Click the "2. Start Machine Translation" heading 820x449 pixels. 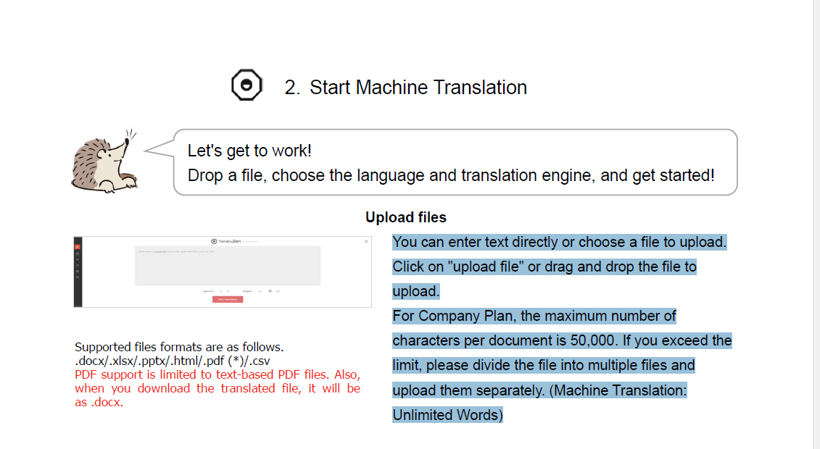405,87
